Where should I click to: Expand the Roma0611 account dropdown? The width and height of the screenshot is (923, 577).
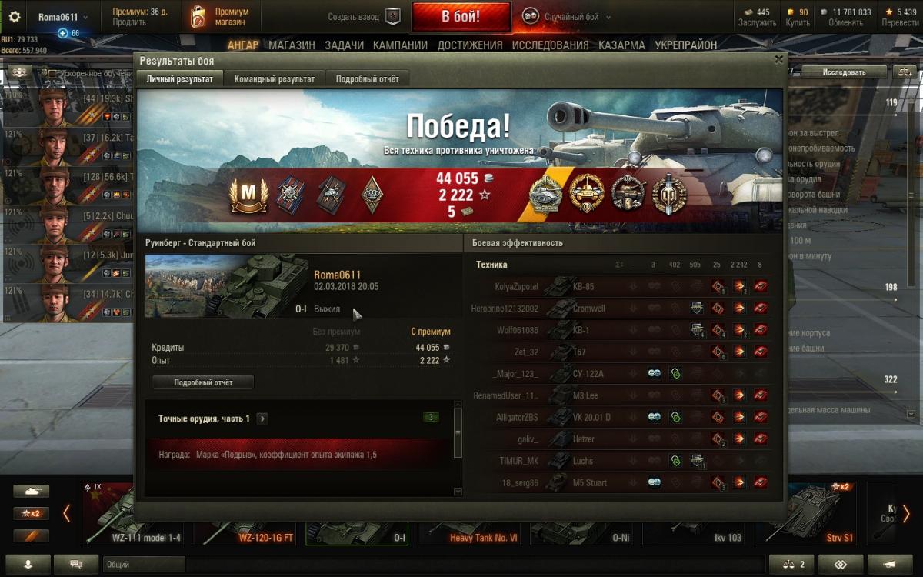63,17
